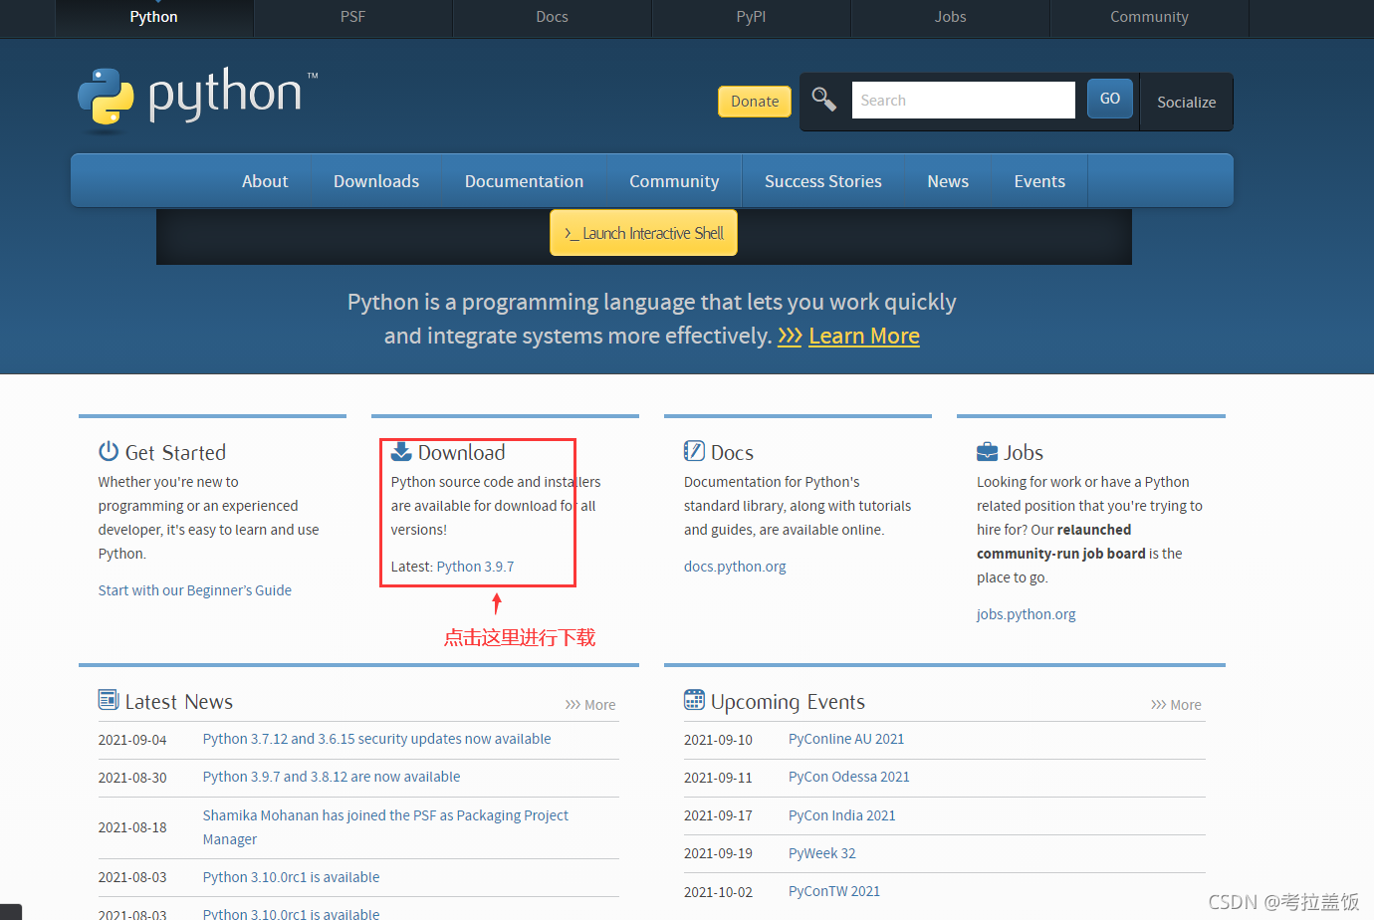This screenshot has height=920, width=1374.
Task: Visit the jobs.python.org link
Action: (1026, 614)
